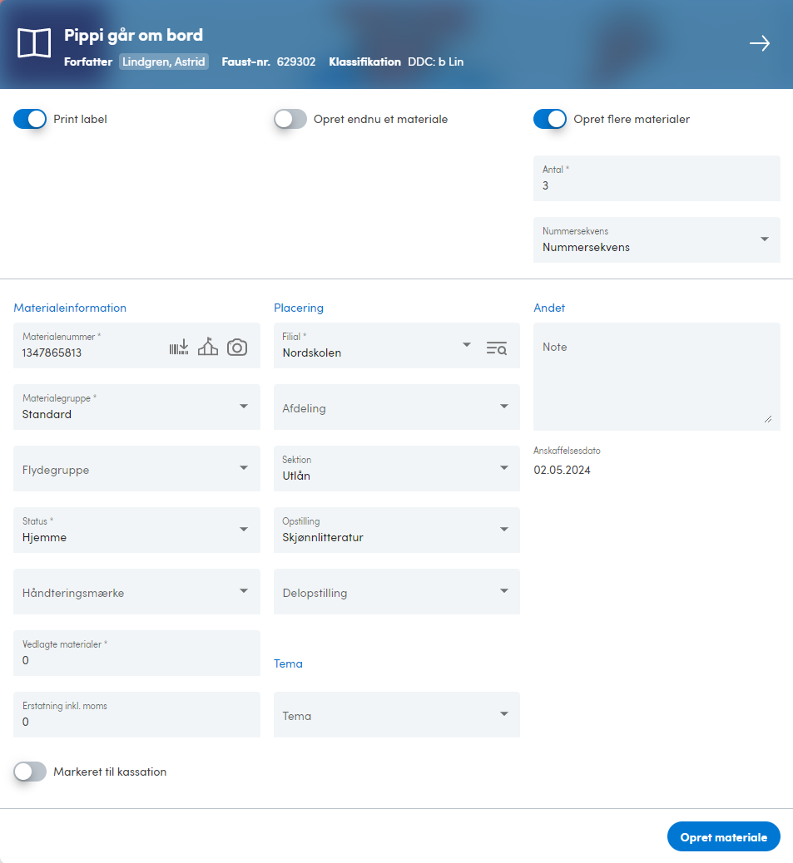
Task: Click the Note field resize handle
Action: click(x=768, y=419)
